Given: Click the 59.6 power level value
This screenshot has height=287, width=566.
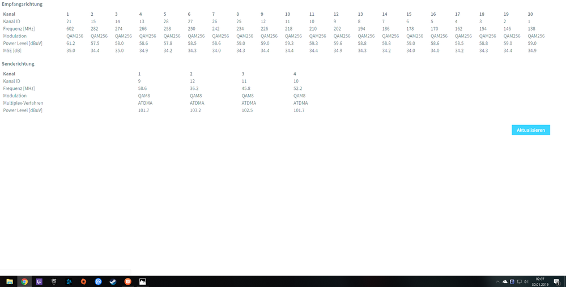Looking at the screenshot, I should [338, 43].
